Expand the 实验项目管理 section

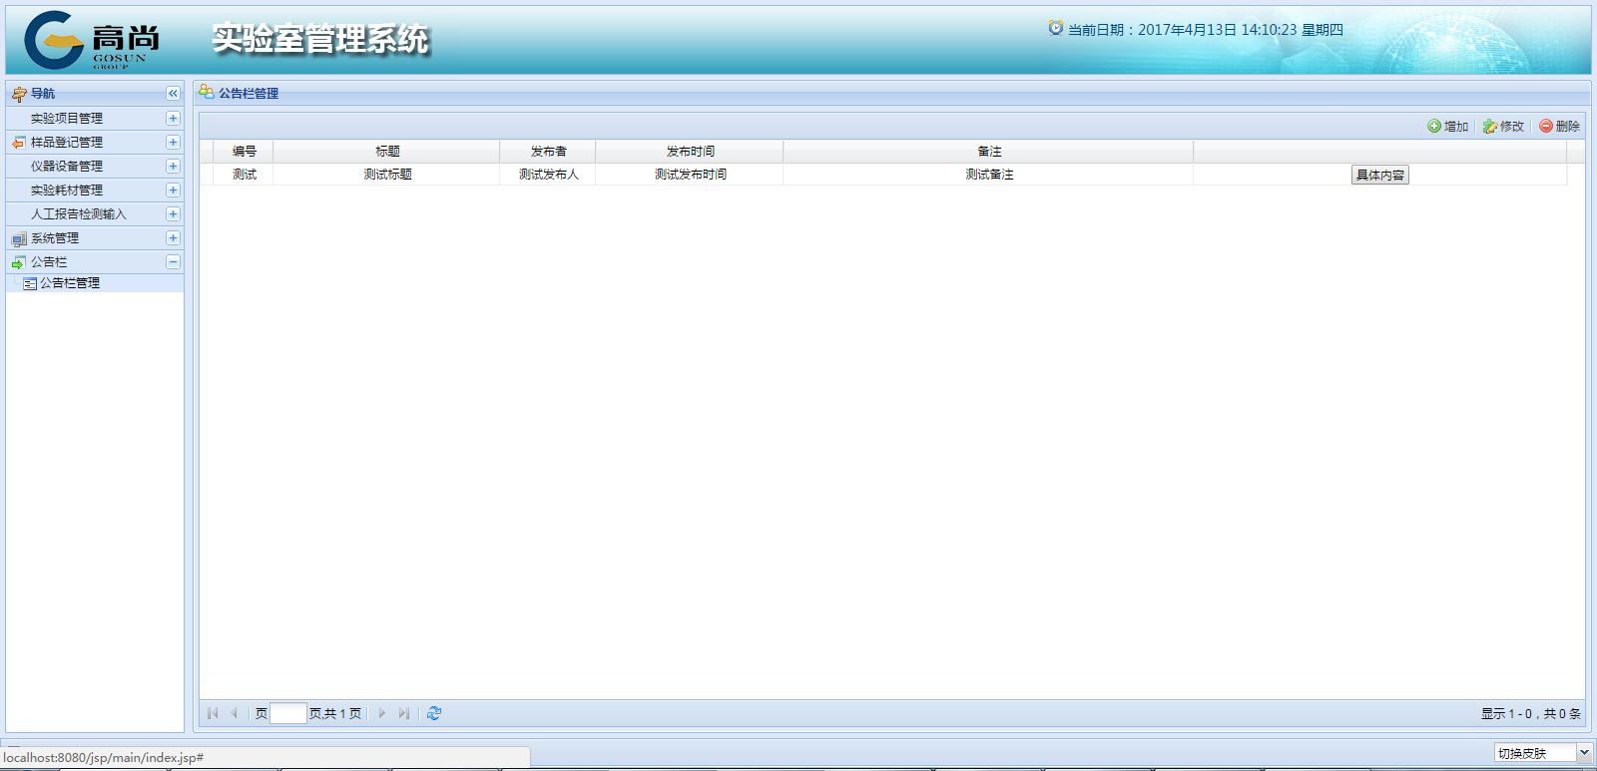173,119
